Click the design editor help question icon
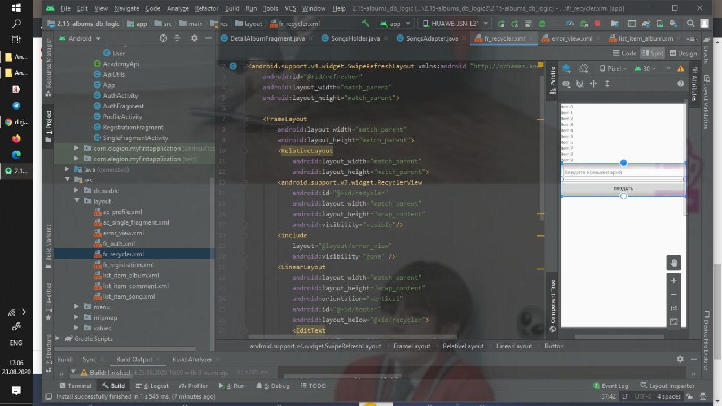 point(680,84)
